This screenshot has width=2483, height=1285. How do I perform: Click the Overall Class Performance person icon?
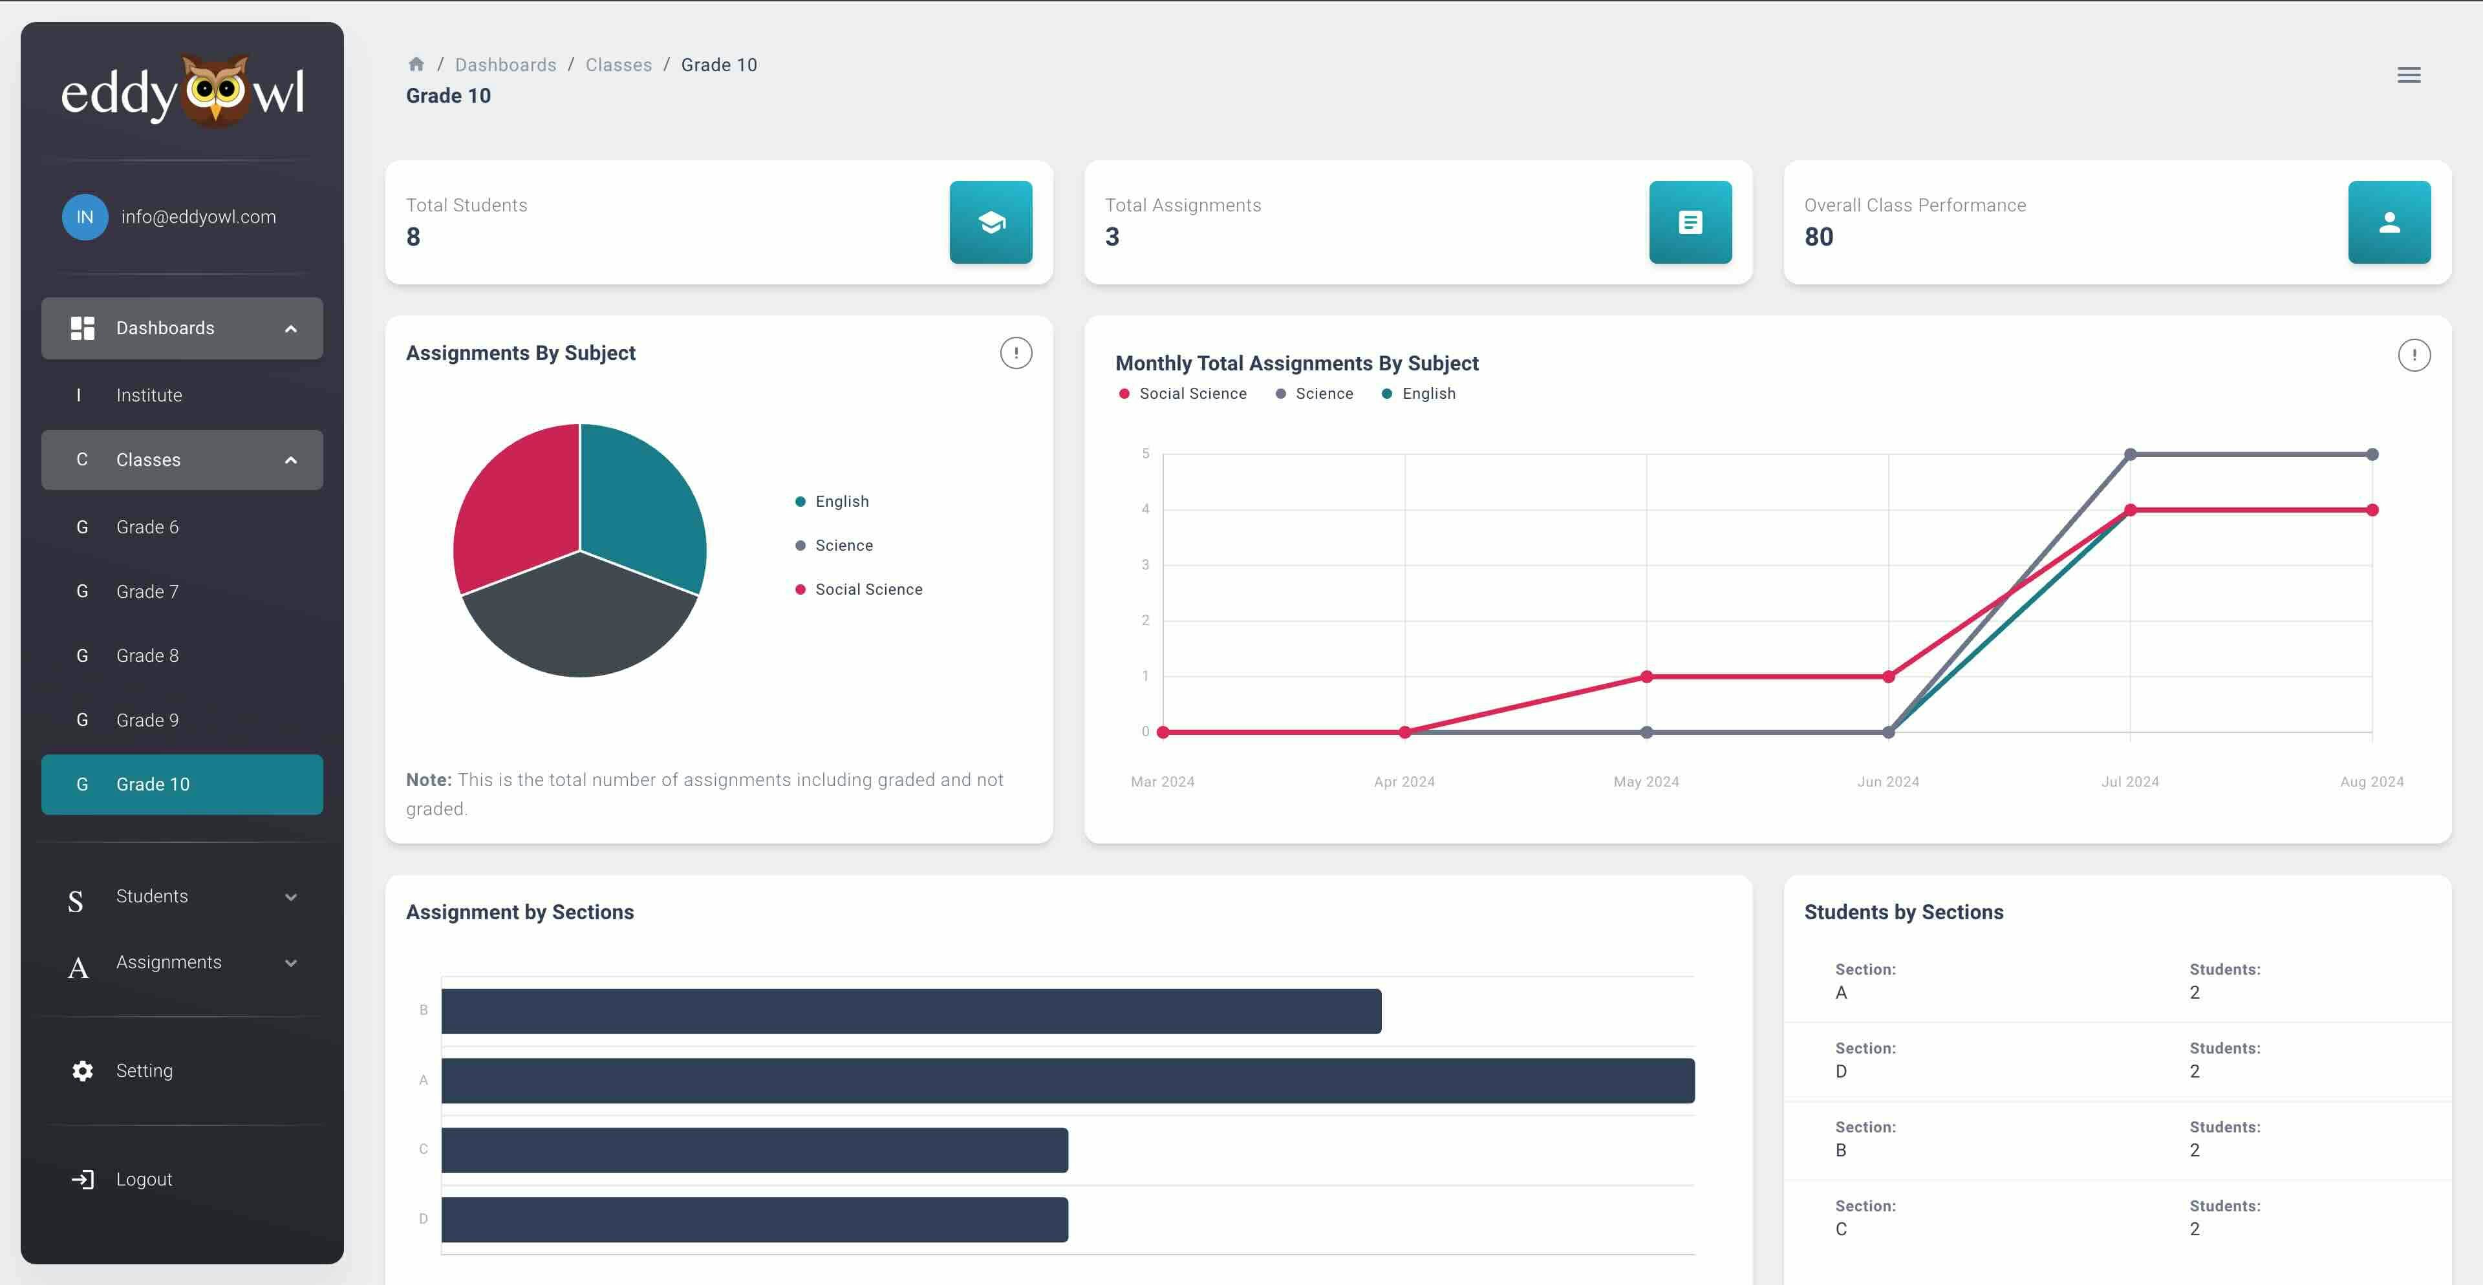(2389, 222)
